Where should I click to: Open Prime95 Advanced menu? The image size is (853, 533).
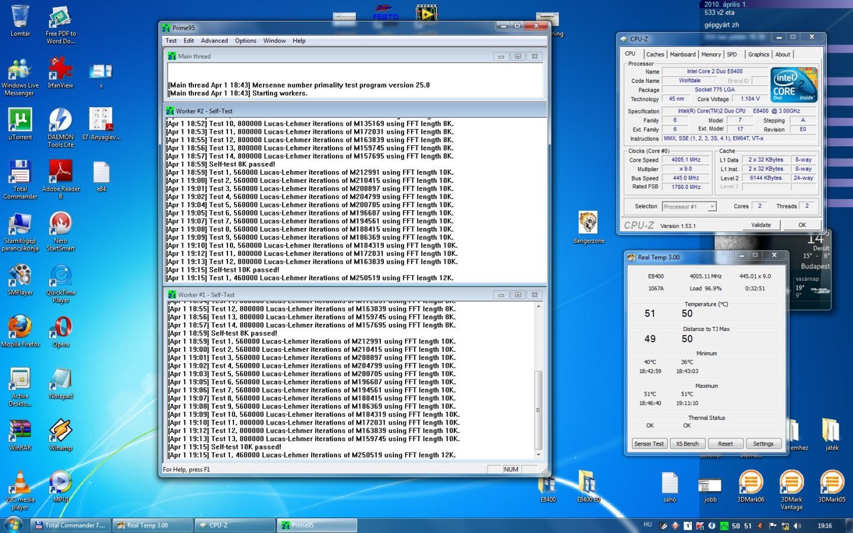point(214,41)
